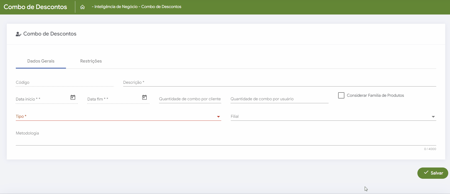Click the Combo de Descontos title in the green header
This screenshot has width=450, height=194.
[35, 7]
